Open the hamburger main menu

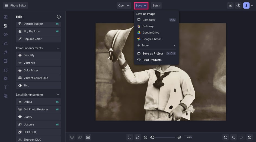click(7, 5)
